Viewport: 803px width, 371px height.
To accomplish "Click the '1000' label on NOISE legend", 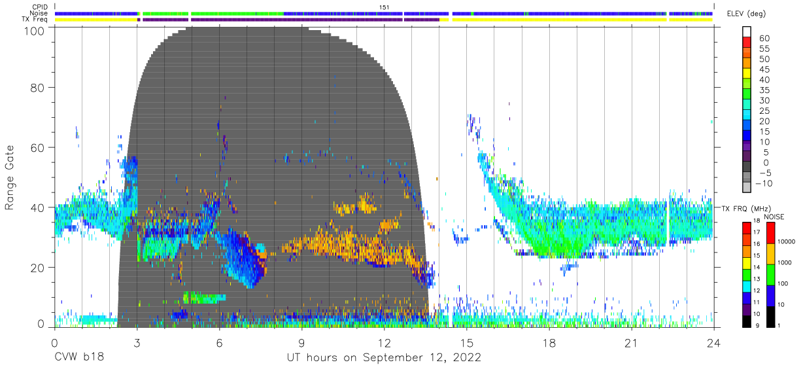I will point(784,263).
